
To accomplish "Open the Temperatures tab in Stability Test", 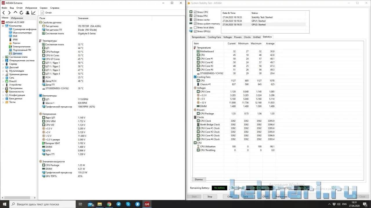I will point(199,37).
